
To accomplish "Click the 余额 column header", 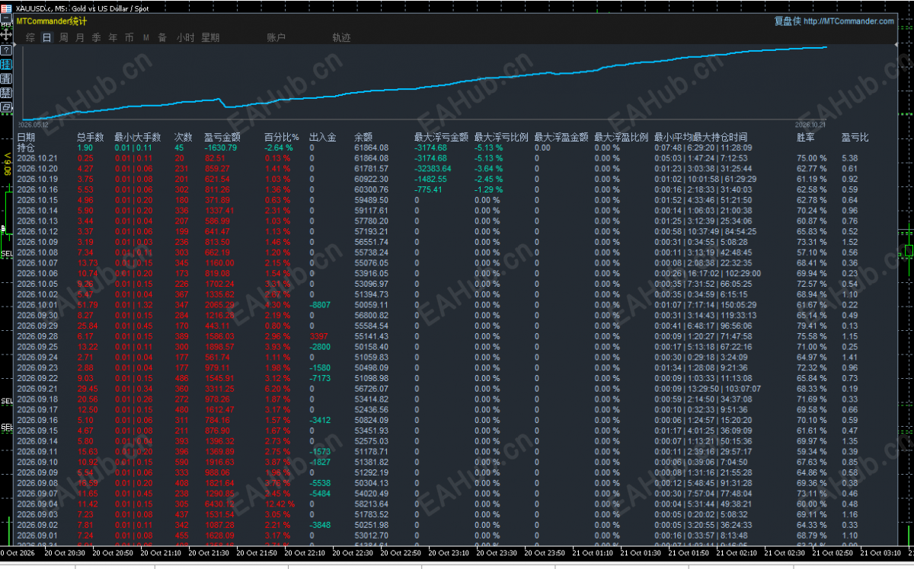I will 363,138.
